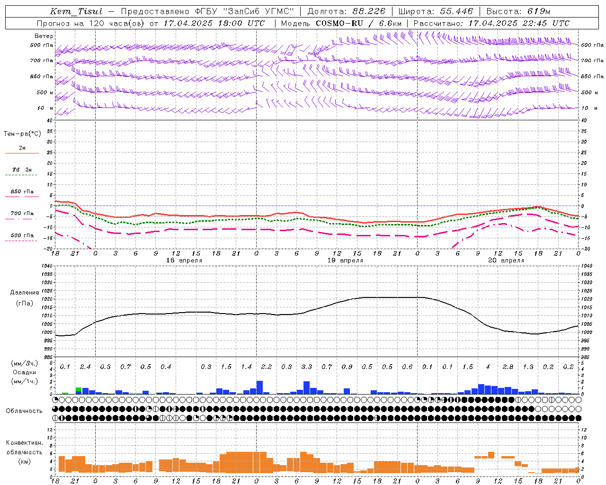Select the 3.3 precipitation amount
This screenshot has height=485, width=606.
pos(307,367)
